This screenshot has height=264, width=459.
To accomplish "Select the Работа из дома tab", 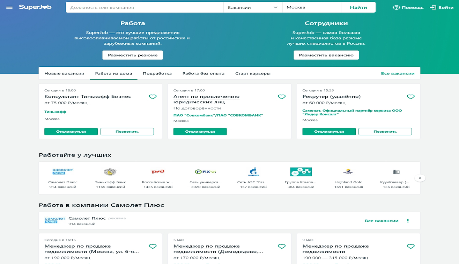I will coord(113,74).
